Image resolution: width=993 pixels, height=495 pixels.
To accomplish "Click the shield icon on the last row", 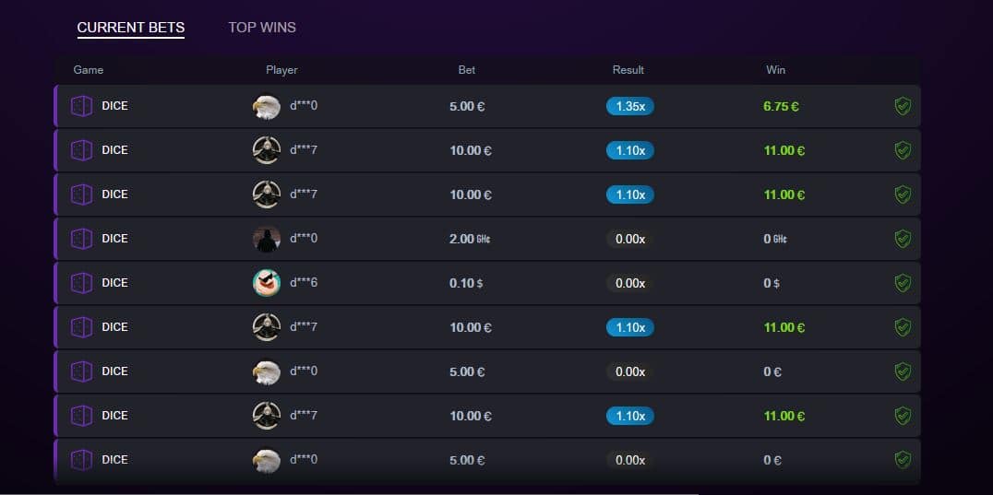I will [x=903, y=460].
